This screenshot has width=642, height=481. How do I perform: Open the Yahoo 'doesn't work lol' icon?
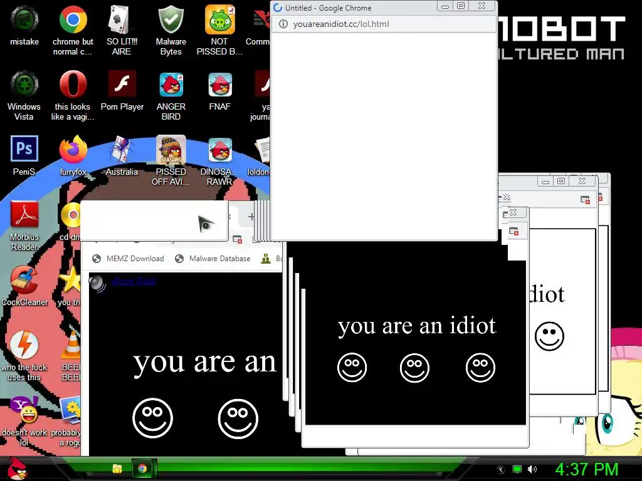coord(24,420)
